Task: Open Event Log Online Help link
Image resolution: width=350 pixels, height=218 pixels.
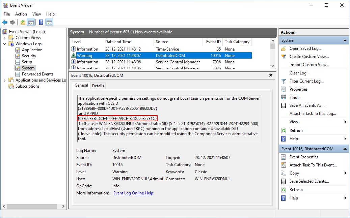Action: coord(133,193)
